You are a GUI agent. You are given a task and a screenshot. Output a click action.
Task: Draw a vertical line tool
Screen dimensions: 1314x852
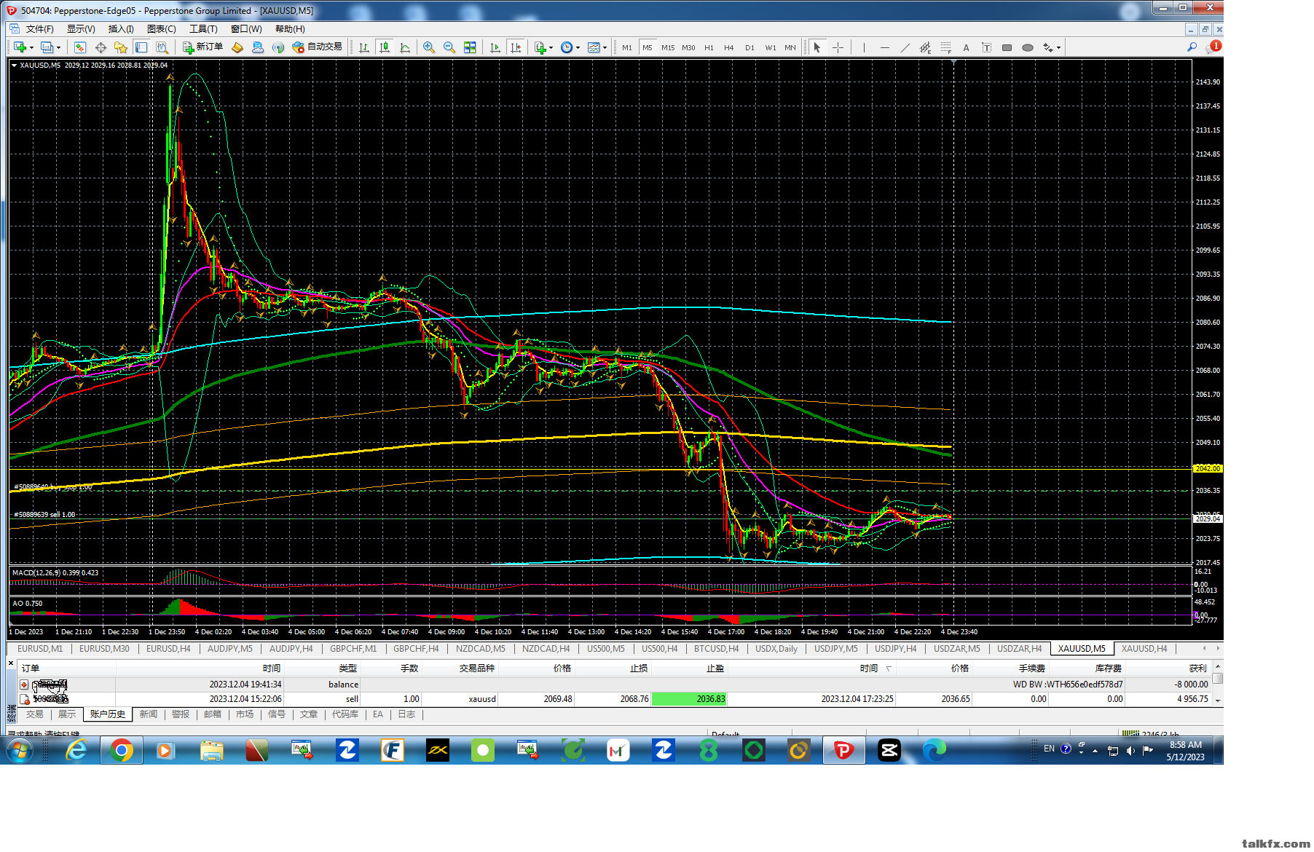(864, 47)
